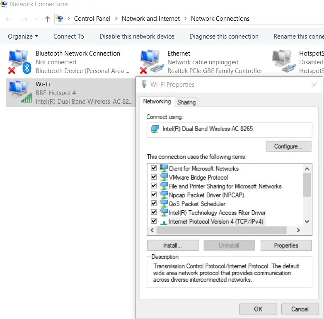This screenshot has width=324, height=319.
Task: Click the Internet Protocol Version 4 icon
Action: [x=164, y=222]
